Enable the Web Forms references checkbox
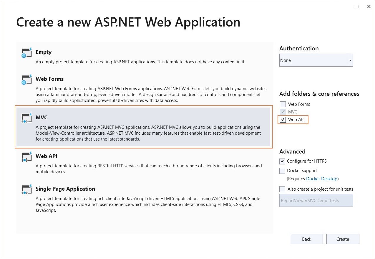 tap(283, 104)
